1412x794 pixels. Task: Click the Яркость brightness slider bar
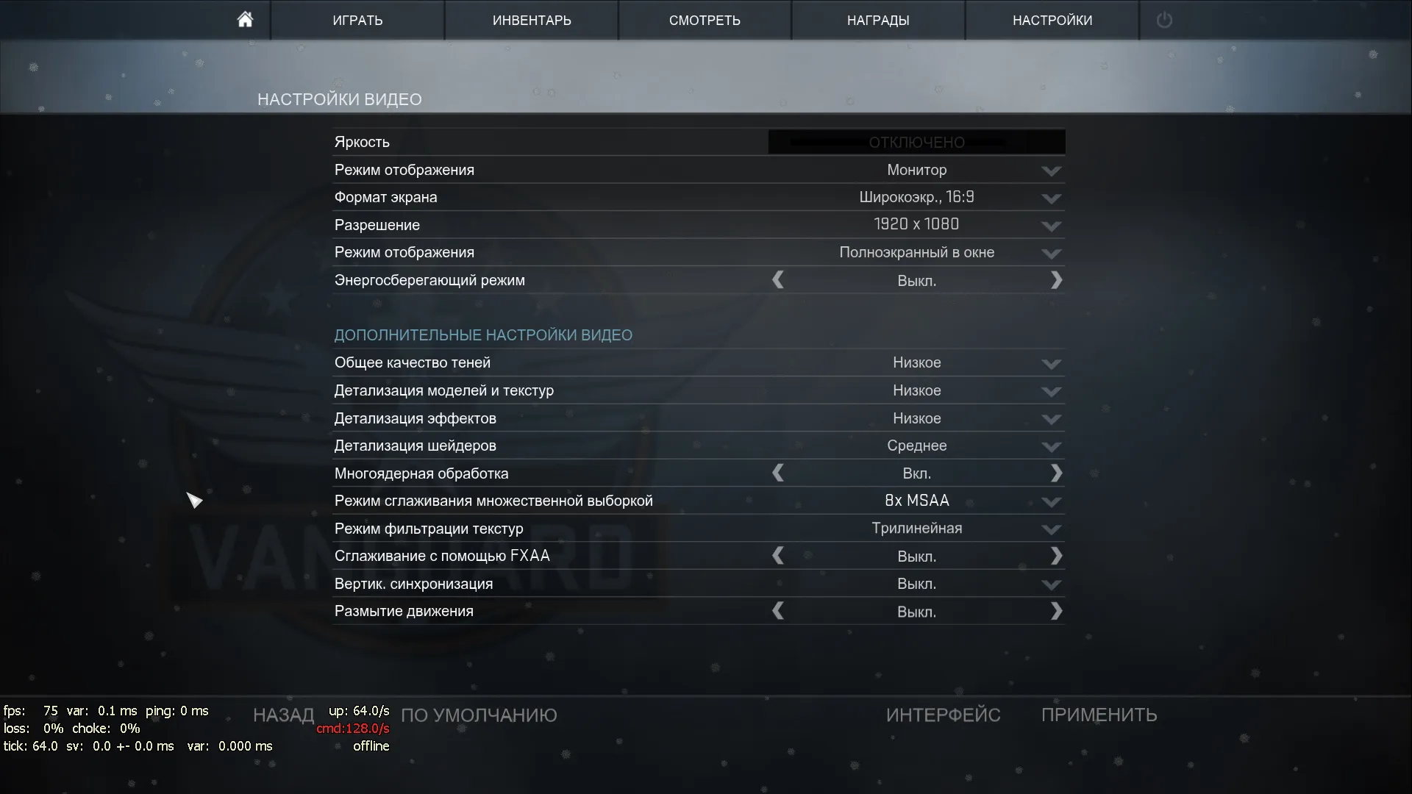click(917, 142)
